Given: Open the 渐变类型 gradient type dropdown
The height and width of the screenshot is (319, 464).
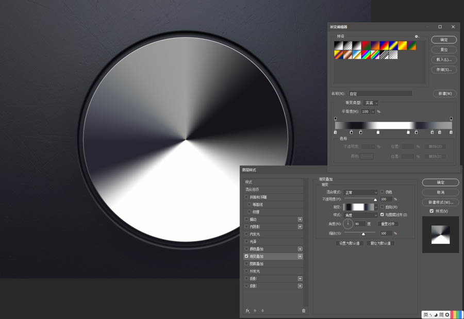Looking at the screenshot, I should (371, 103).
